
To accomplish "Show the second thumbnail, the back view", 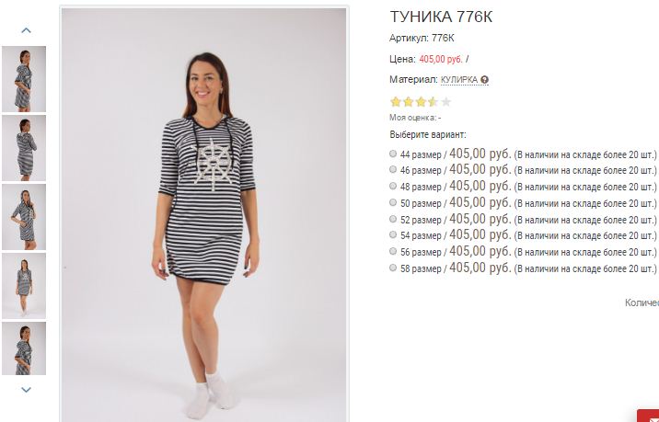I will 24,148.
